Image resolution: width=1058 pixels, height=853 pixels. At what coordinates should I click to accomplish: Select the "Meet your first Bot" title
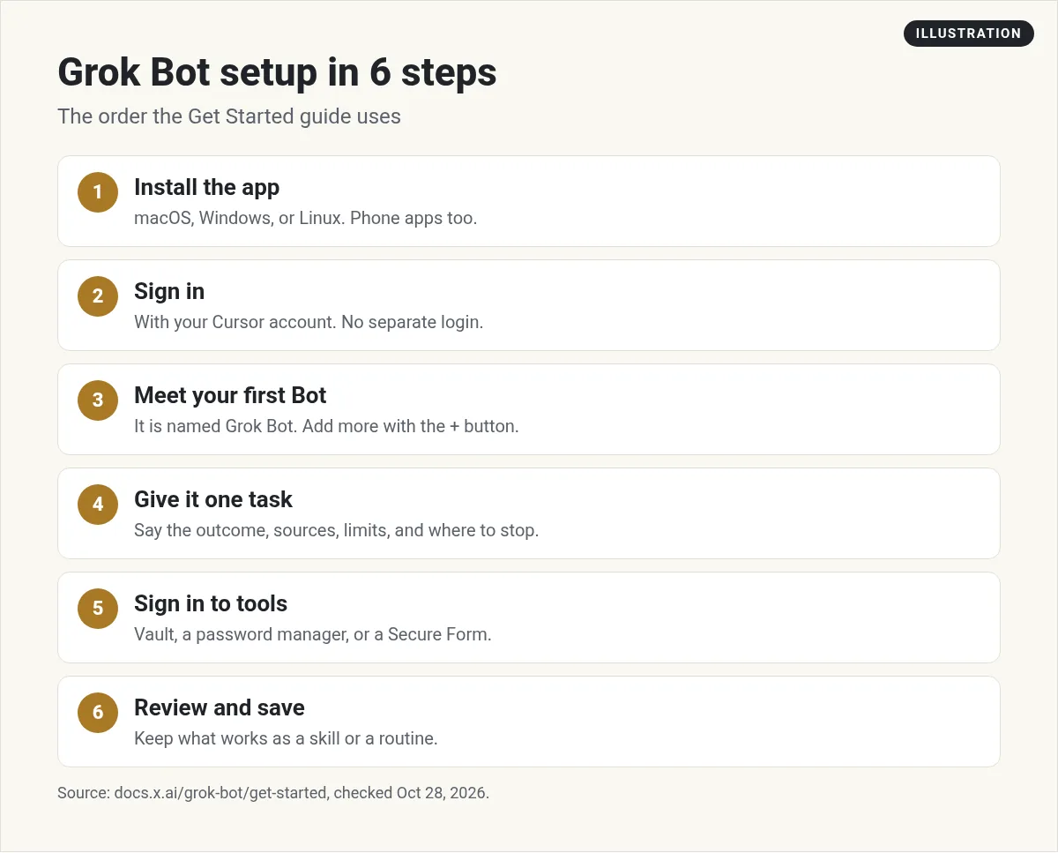(230, 395)
